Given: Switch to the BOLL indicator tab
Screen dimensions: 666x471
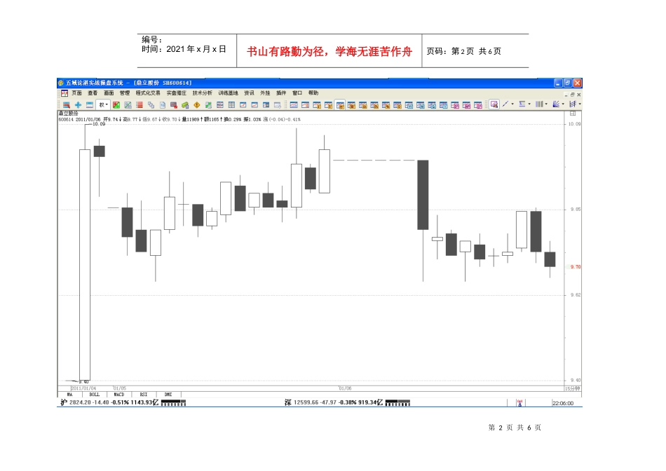Looking at the screenshot, I should [x=95, y=395].
